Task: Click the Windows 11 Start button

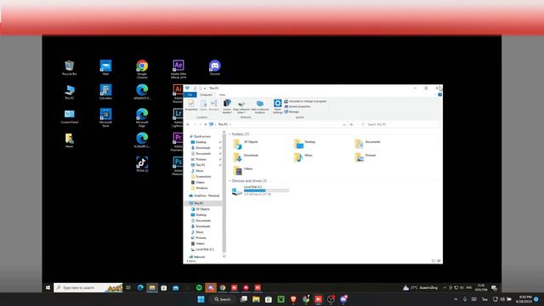Action: 201,299
